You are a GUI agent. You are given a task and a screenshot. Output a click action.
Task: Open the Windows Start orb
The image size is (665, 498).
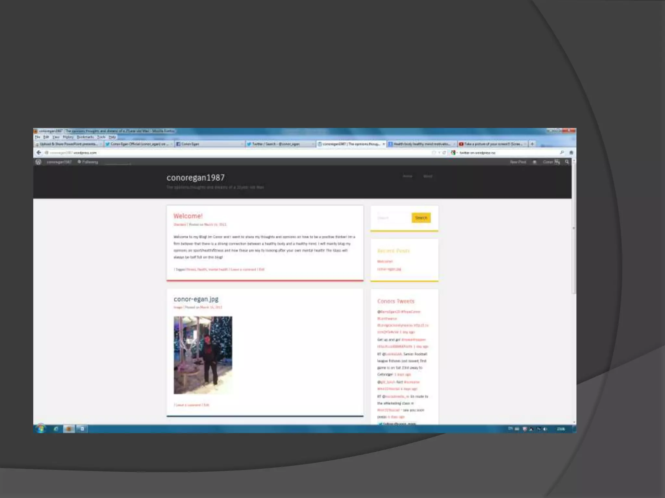[41, 429]
